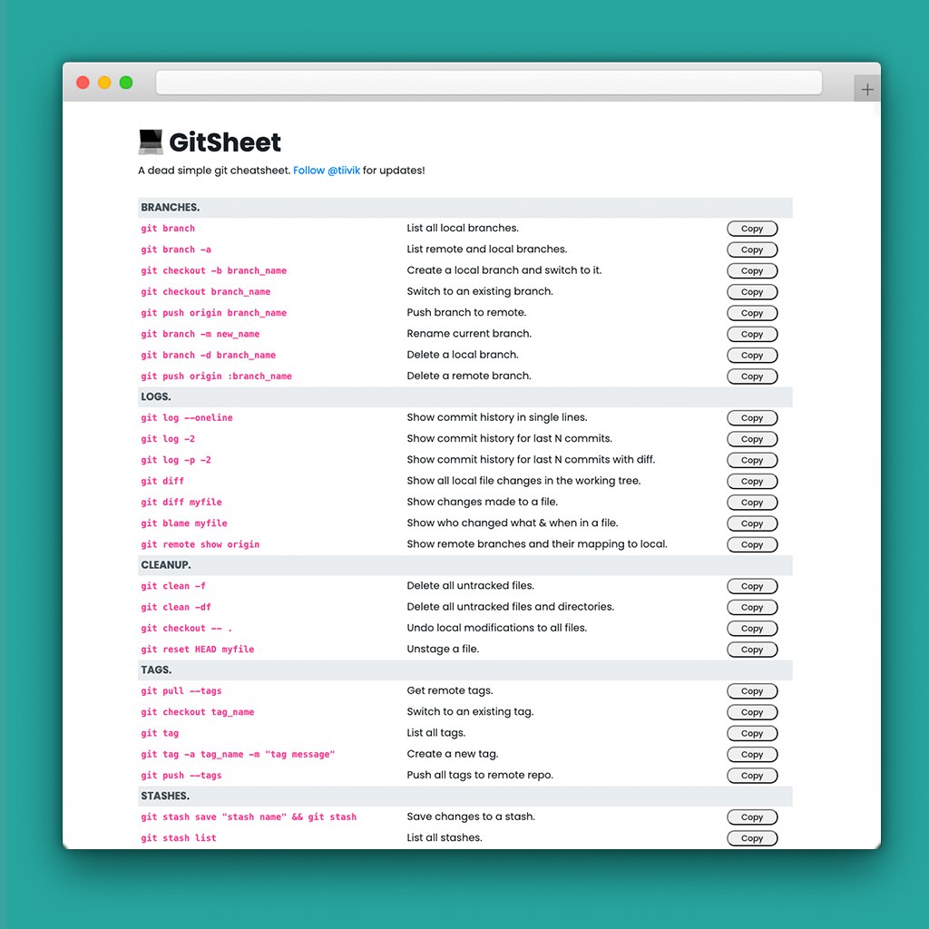Click the TAGS. section header
929x929 pixels.
pyautogui.click(x=465, y=670)
